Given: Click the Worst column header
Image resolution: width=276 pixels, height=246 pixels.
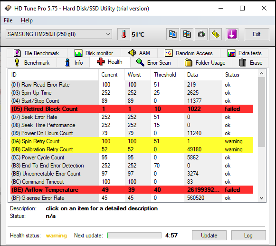Looking at the screenshot, I should pyautogui.click(x=138, y=75).
